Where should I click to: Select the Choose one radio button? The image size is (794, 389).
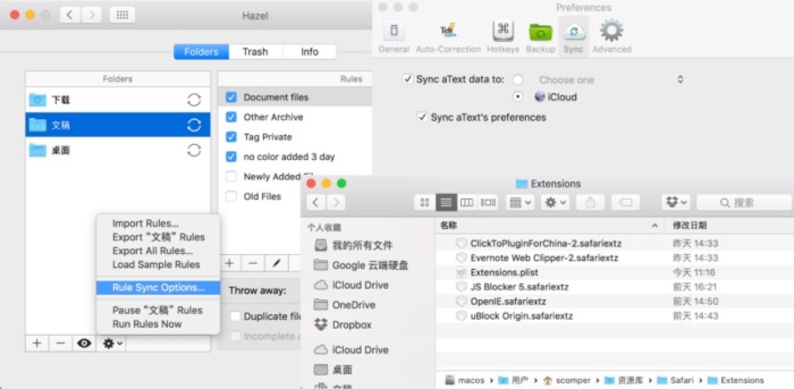tap(518, 79)
